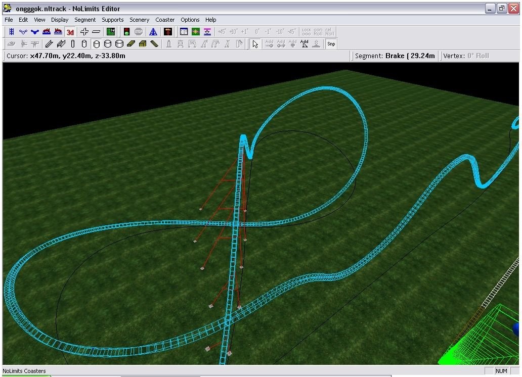This screenshot has width=522, height=377.
Task: Toggle the Snp snap button
Action: point(331,44)
